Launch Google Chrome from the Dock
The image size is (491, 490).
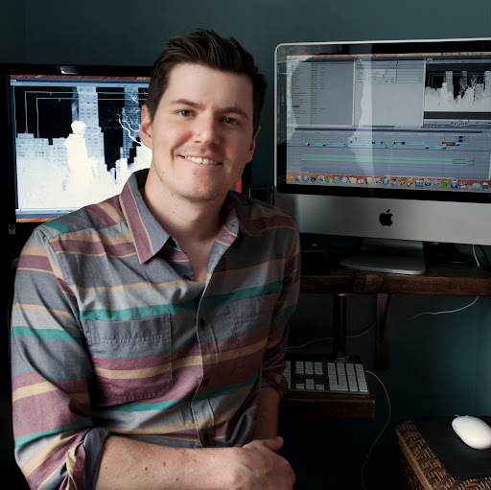(329, 180)
